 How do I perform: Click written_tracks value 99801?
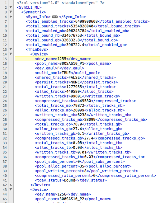[76, 96]
